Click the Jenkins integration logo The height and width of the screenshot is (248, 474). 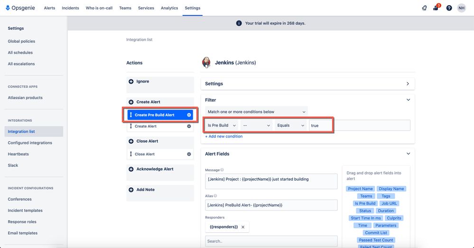(206, 62)
